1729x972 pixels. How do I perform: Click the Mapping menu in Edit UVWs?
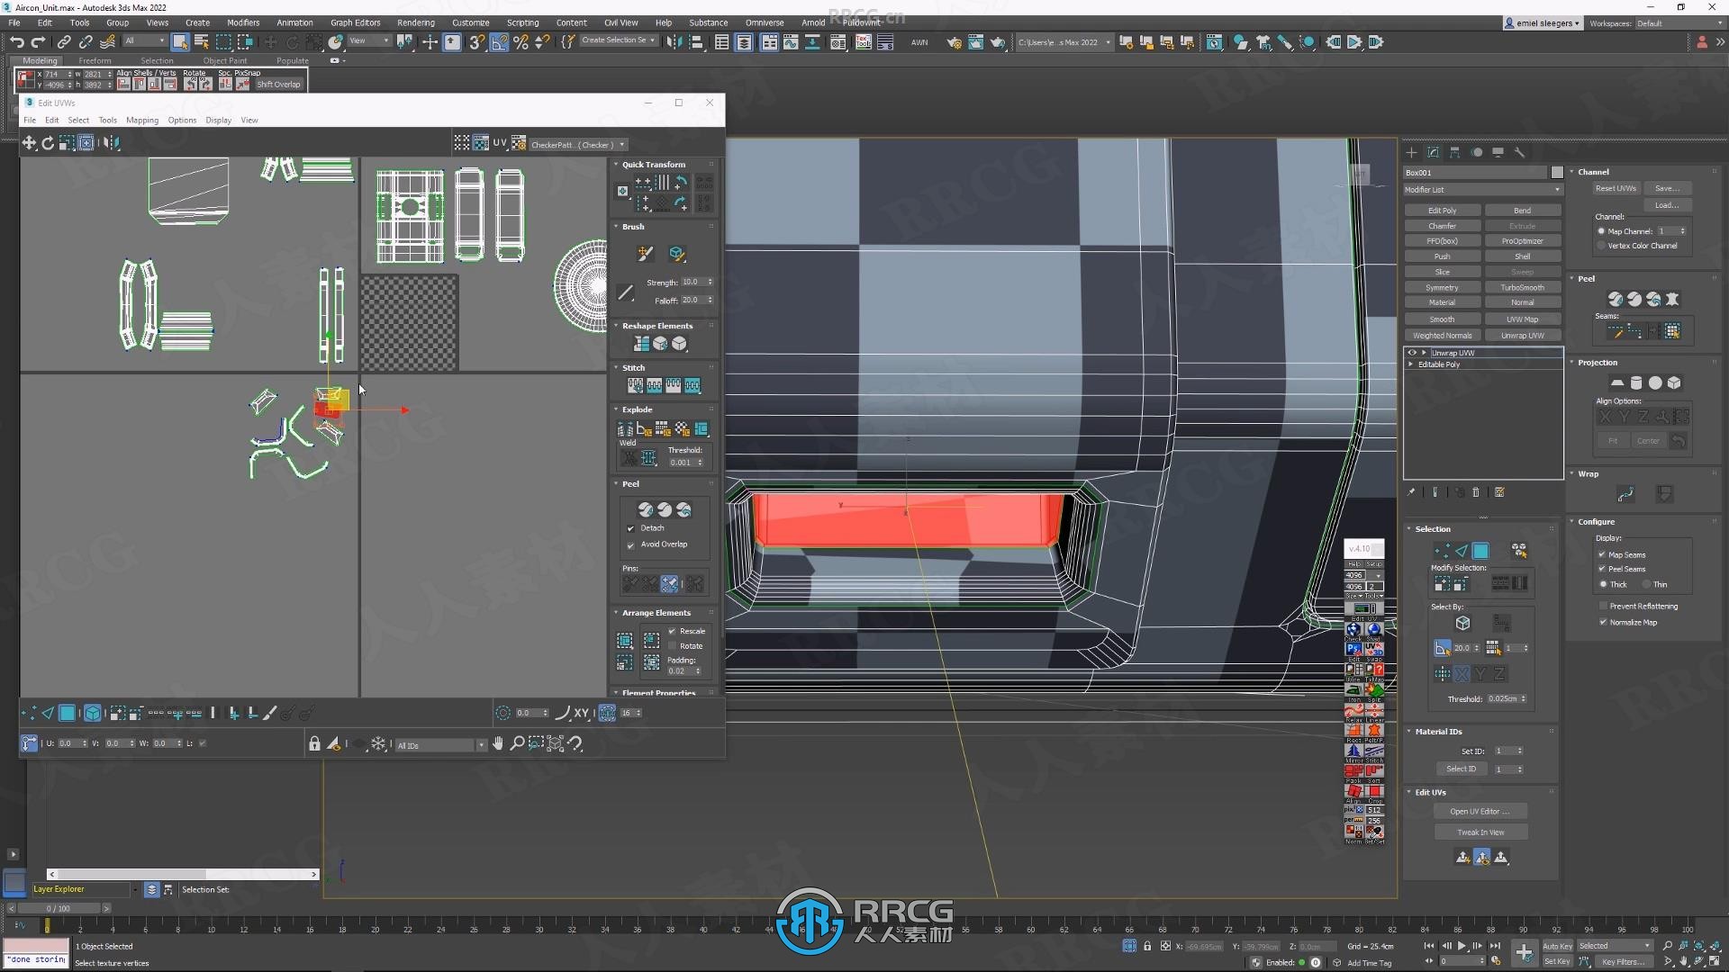(x=141, y=120)
